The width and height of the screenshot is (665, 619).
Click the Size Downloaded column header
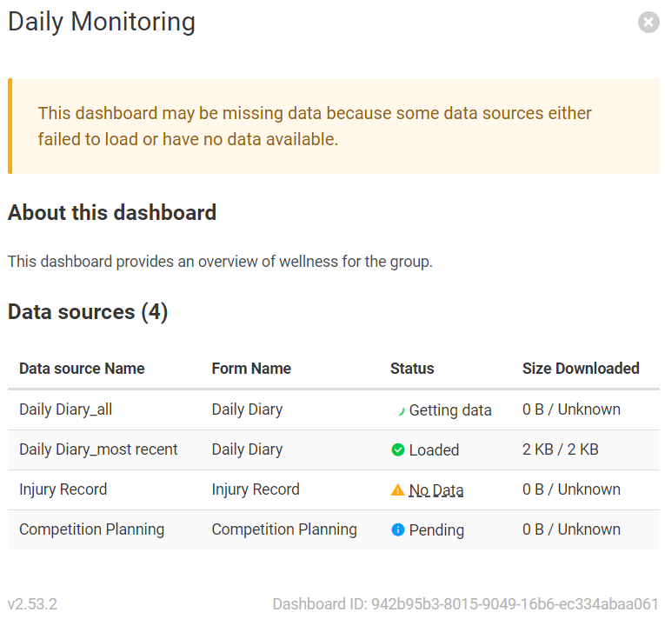pyautogui.click(x=581, y=369)
